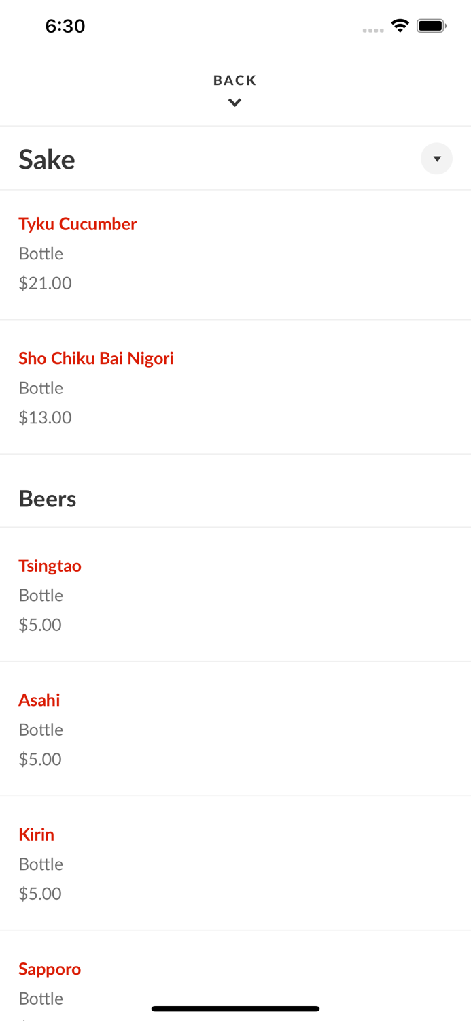Tap the $5.00 price under Kirin

pyautogui.click(x=40, y=893)
